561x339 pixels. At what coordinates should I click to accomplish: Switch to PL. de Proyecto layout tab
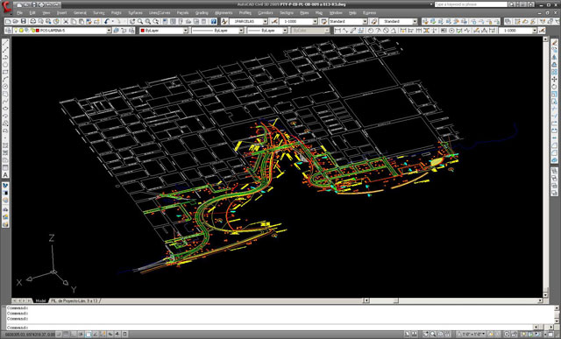click(x=75, y=301)
